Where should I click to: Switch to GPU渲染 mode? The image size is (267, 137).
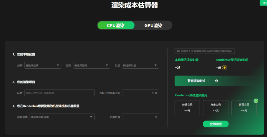tap(153, 25)
